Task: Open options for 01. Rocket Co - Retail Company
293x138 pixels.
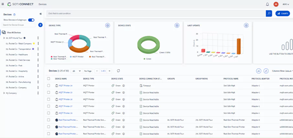Action: click(x=38, y=44)
